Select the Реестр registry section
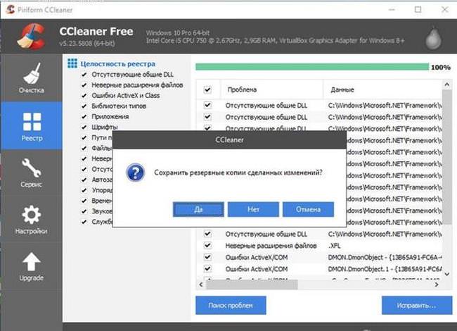This screenshot has height=331, width=457. point(32,126)
